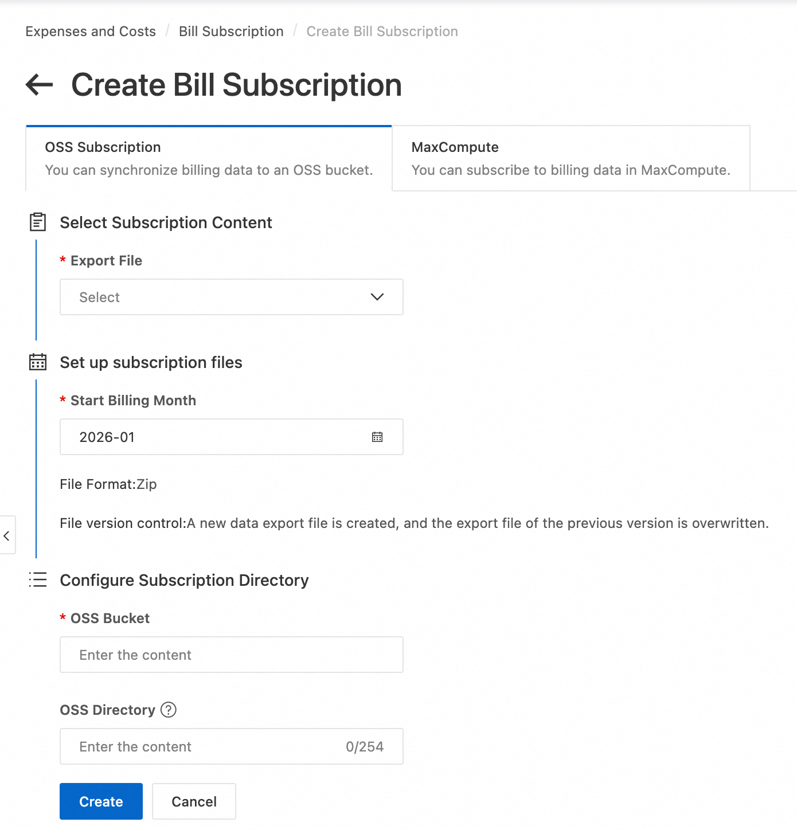
Task: Click the Cancel button
Action: (x=194, y=801)
